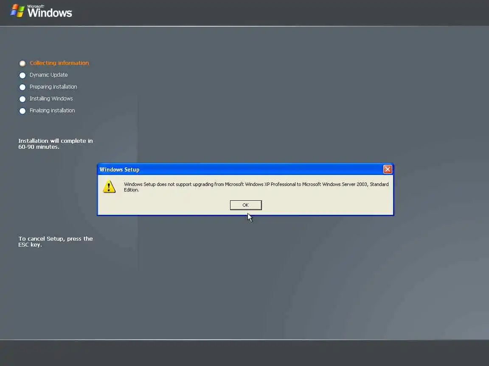Screen dimensions: 489x366
Task: Select the Finalizing installation step bullet
Action: coord(22,111)
